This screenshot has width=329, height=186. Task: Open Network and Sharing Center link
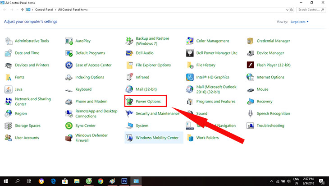click(33, 102)
